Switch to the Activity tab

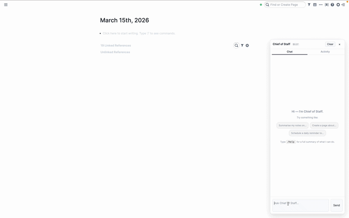click(x=325, y=51)
